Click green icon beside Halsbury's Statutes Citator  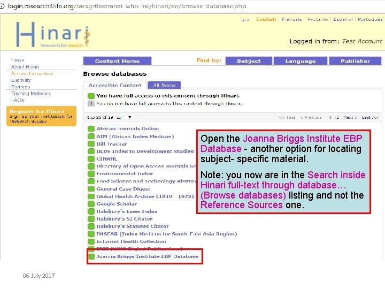[91, 226]
